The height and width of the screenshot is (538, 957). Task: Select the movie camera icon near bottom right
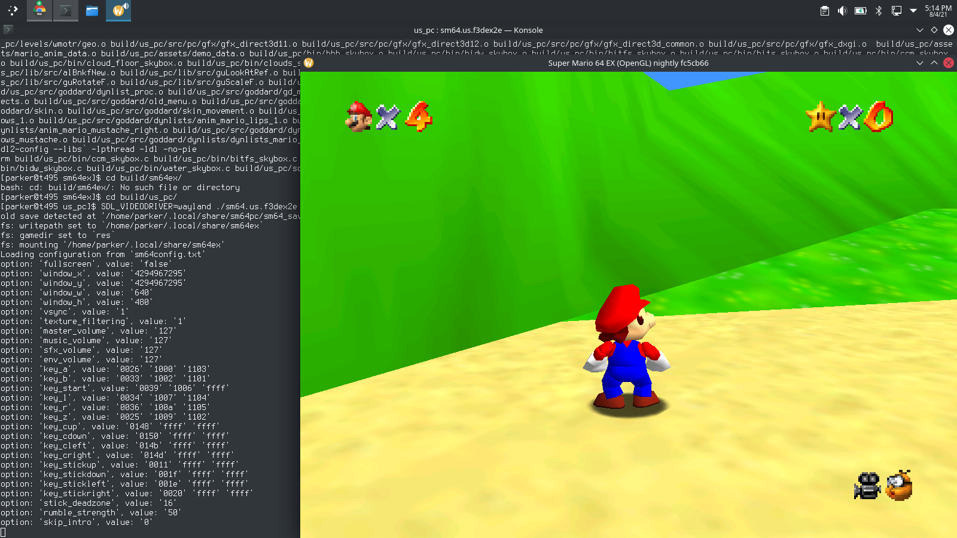pos(866,487)
